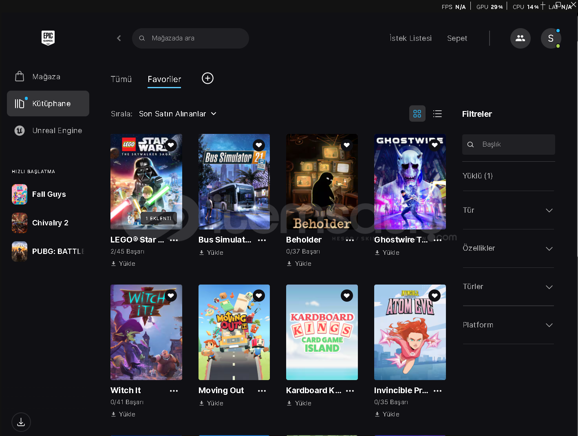Expand the Platform filter section
Screen dimensions: 578x436
point(508,325)
